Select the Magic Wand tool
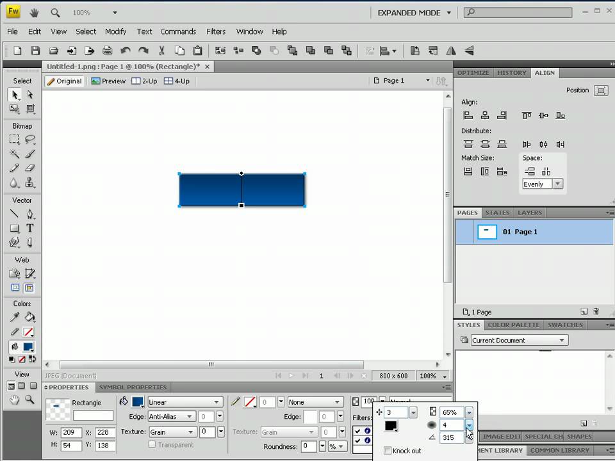Image resolution: width=615 pixels, height=461 pixels. (x=15, y=154)
